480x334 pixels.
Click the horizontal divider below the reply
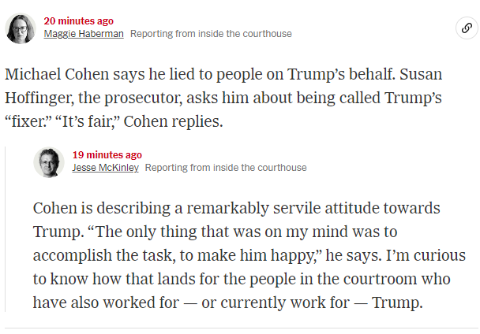tap(242, 328)
